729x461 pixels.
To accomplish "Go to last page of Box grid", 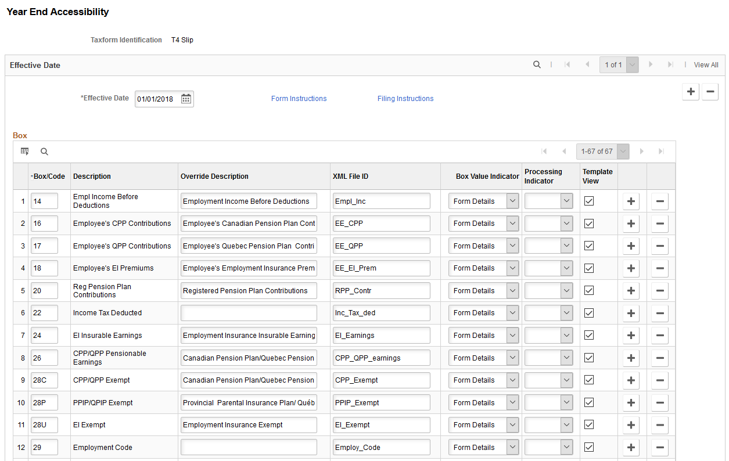I will (x=661, y=152).
